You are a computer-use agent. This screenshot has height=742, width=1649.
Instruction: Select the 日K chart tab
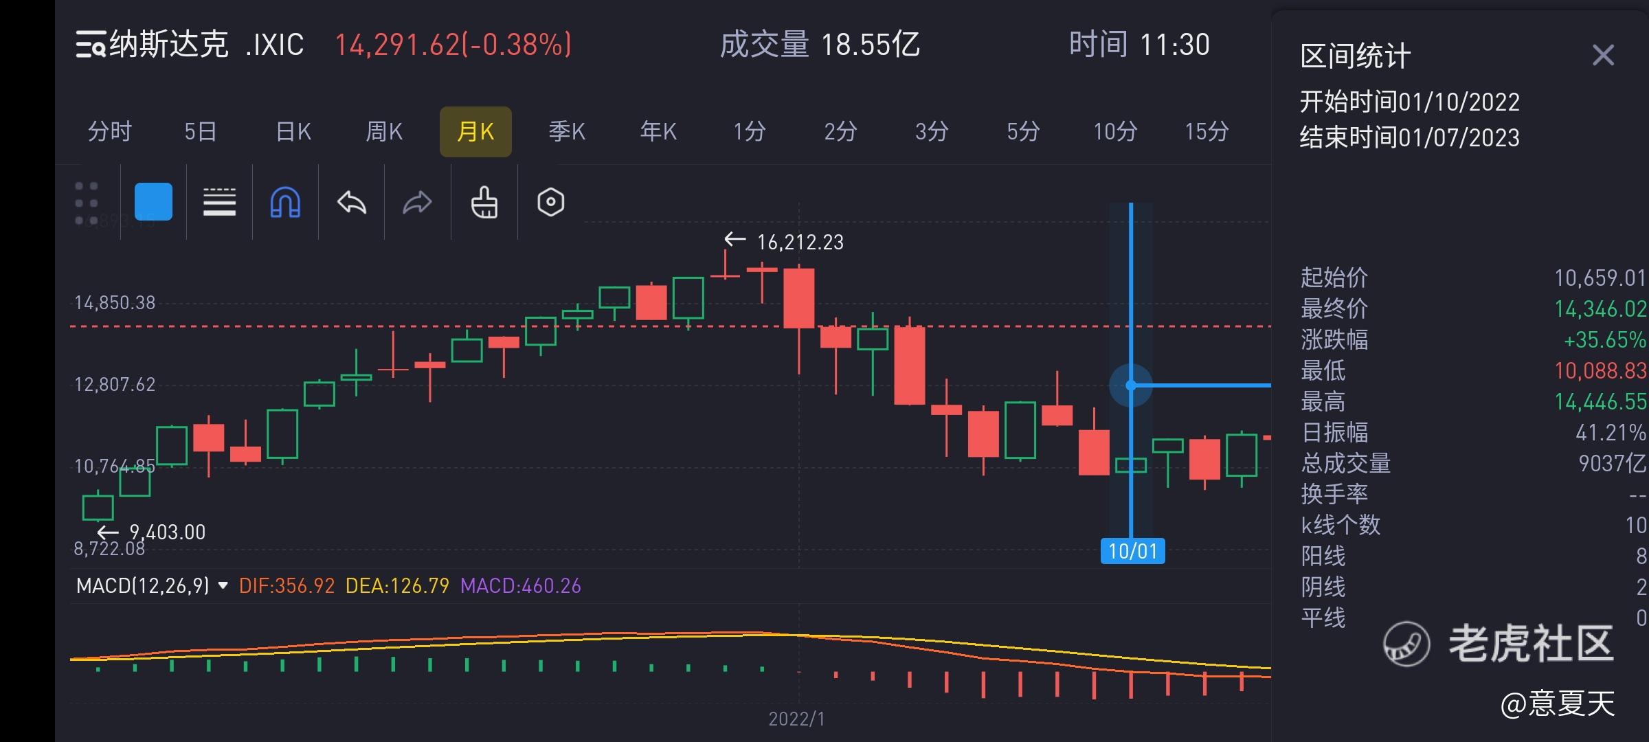pyautogui.click(x=293, y=131)
